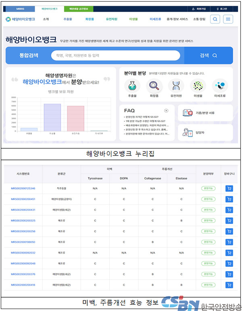Open the 담당자 contact person card
Viewport: 242px width, 311px height.
(x=205, y=132)
